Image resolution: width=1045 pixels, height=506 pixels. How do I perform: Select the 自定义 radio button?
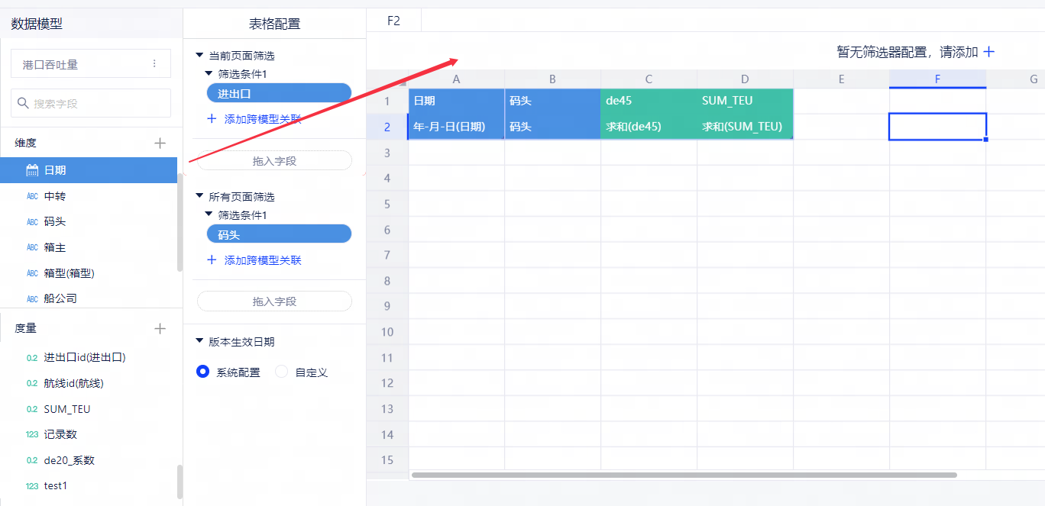pyautogui.click(x=282, y=372)
